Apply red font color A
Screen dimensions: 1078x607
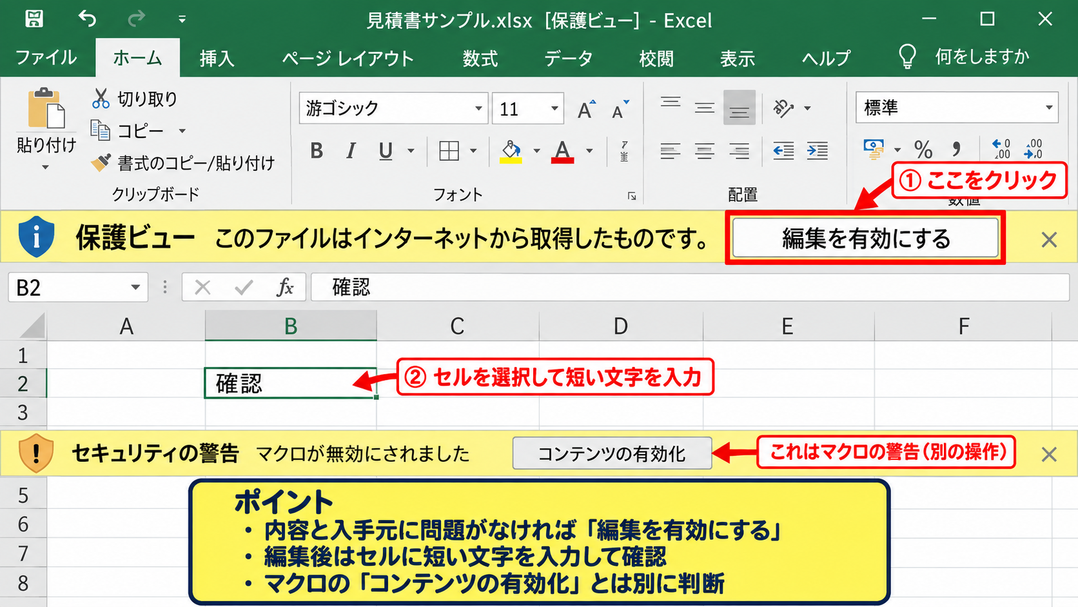[563, 152]
